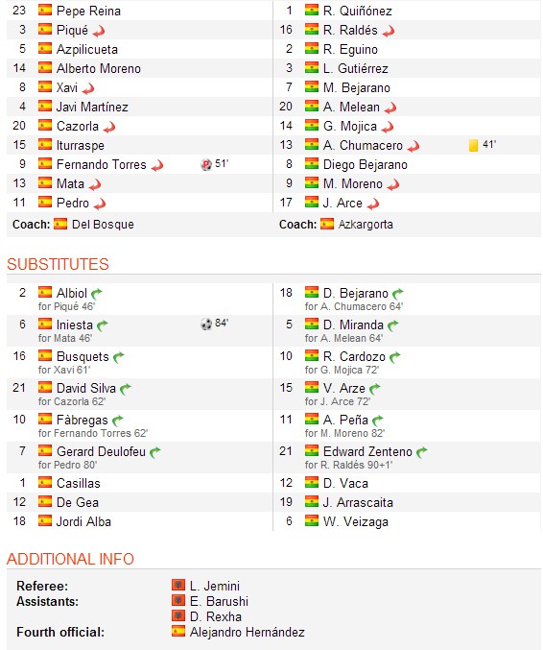The width and height of the screenshot is (543, 650).
Task: Click the flag icon beside coach Azkargorta
Action: [327, 224]
